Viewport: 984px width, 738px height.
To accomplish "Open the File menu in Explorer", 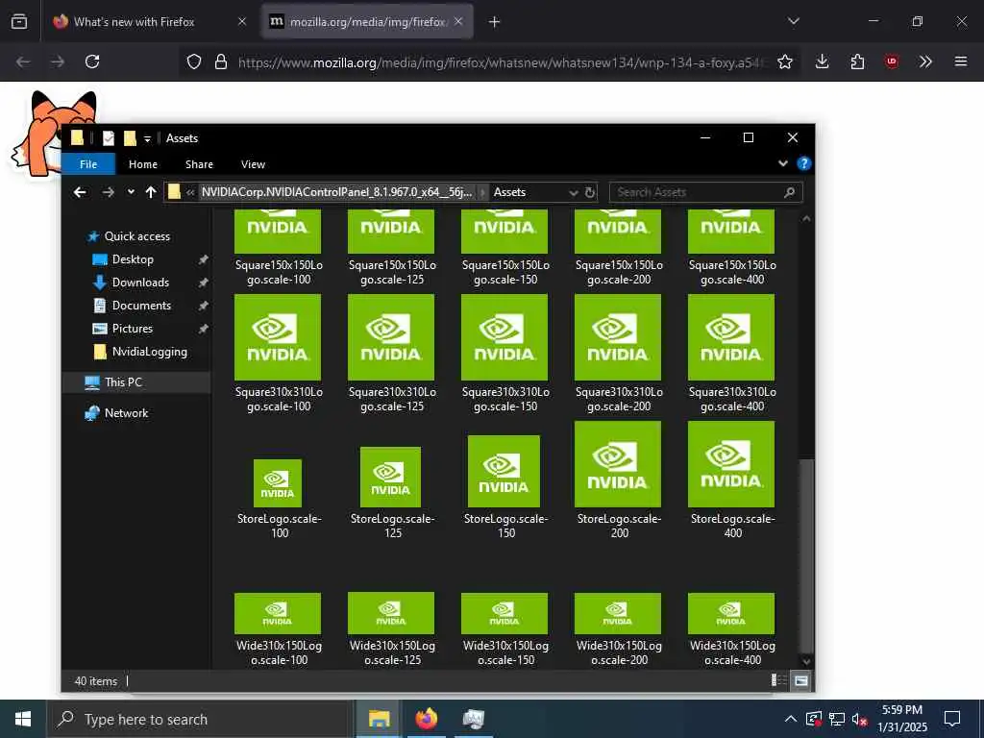I will point(88,163).
